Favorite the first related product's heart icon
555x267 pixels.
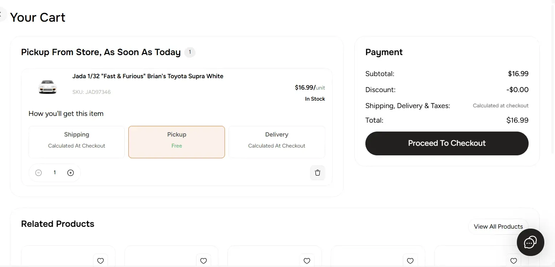point(100,261)
